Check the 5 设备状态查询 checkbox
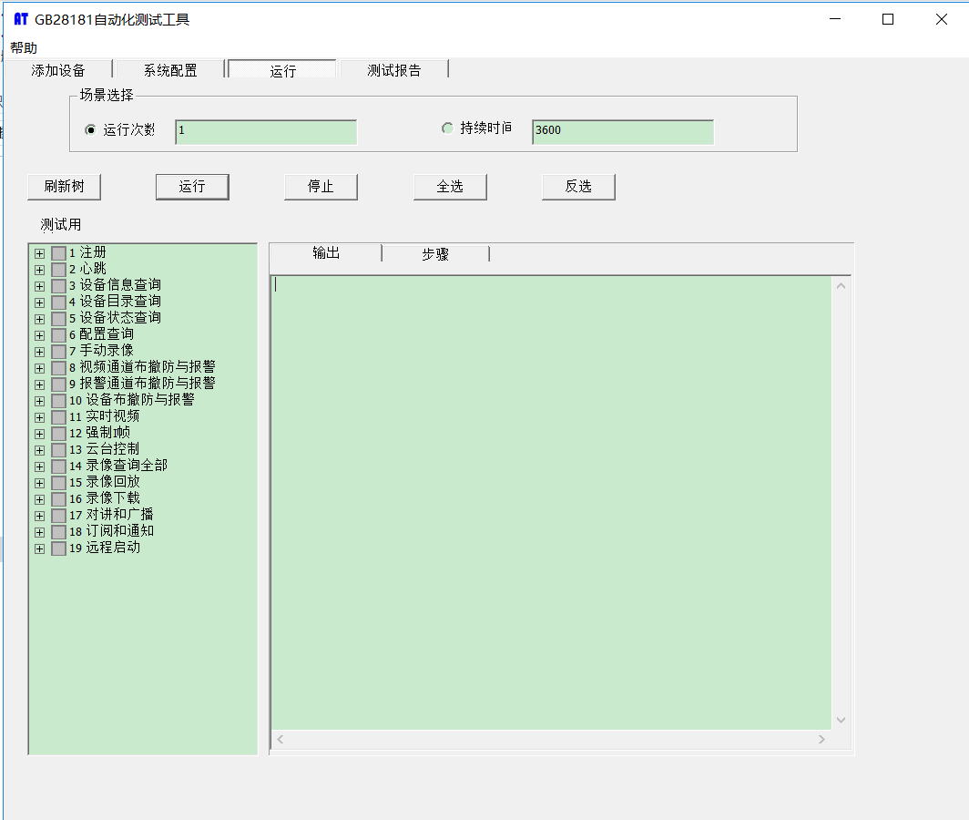 tap(58, 319)
